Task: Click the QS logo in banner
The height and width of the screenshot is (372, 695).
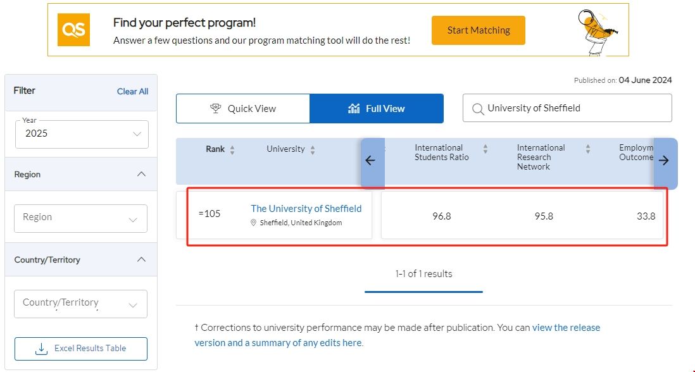Action: tap(73, 30)
